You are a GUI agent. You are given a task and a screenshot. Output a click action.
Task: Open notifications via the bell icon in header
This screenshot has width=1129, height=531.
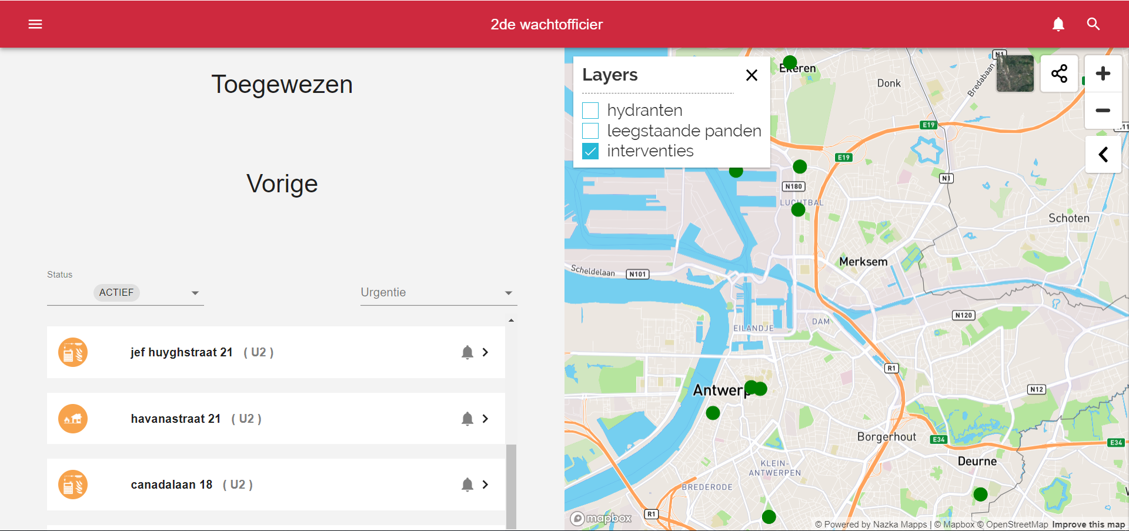click(1058, 24)
